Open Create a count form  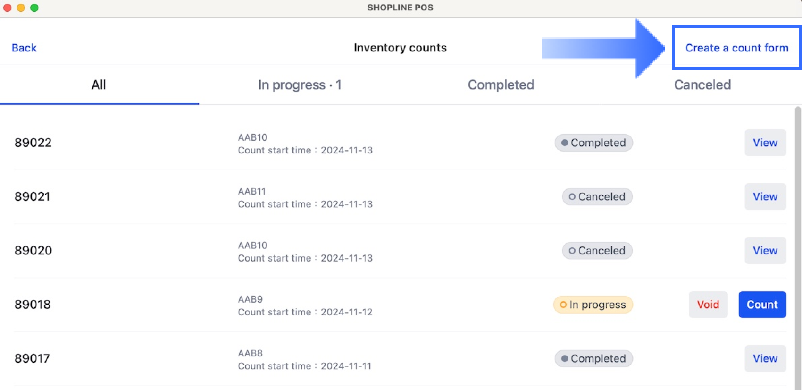click(x=736, y=48)
